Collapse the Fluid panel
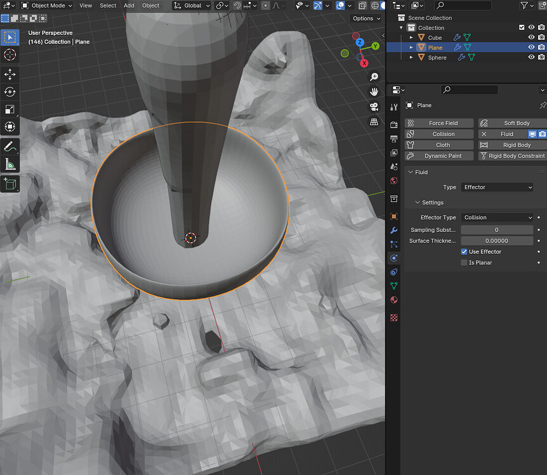 pos(411,172)
